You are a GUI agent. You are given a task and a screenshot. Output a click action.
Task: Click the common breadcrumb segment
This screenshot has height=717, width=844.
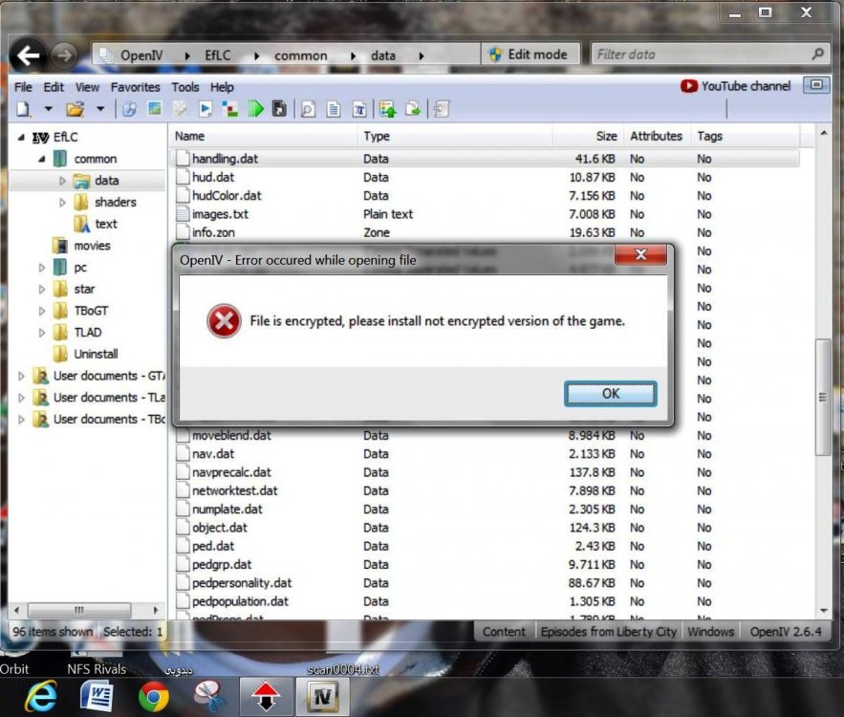point(300,55)
